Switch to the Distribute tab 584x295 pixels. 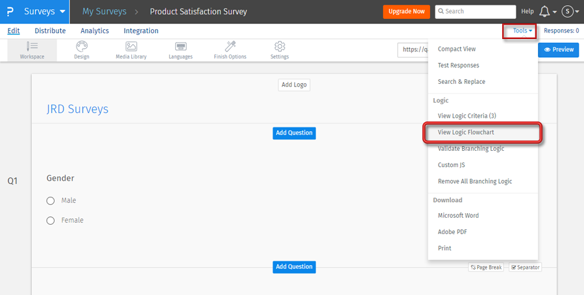pos(50,31)
